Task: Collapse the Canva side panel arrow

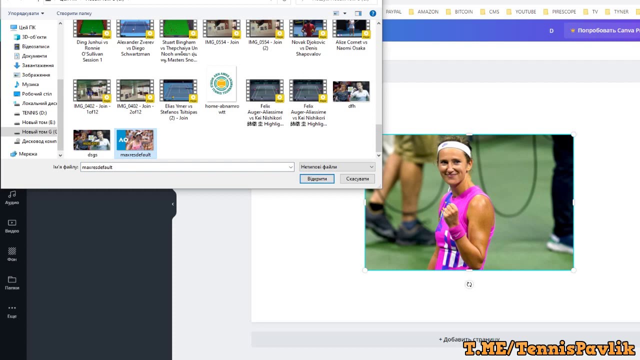Action: (x=172, y=204)
